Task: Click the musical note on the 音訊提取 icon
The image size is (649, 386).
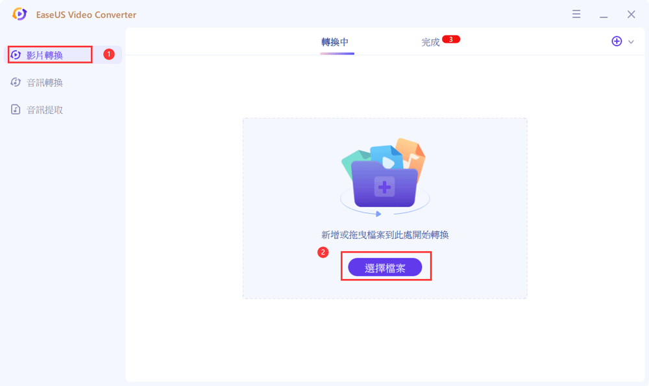Action: (16, 109)
